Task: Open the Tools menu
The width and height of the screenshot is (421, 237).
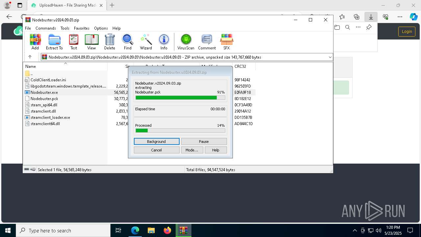Action: [65, 28]
